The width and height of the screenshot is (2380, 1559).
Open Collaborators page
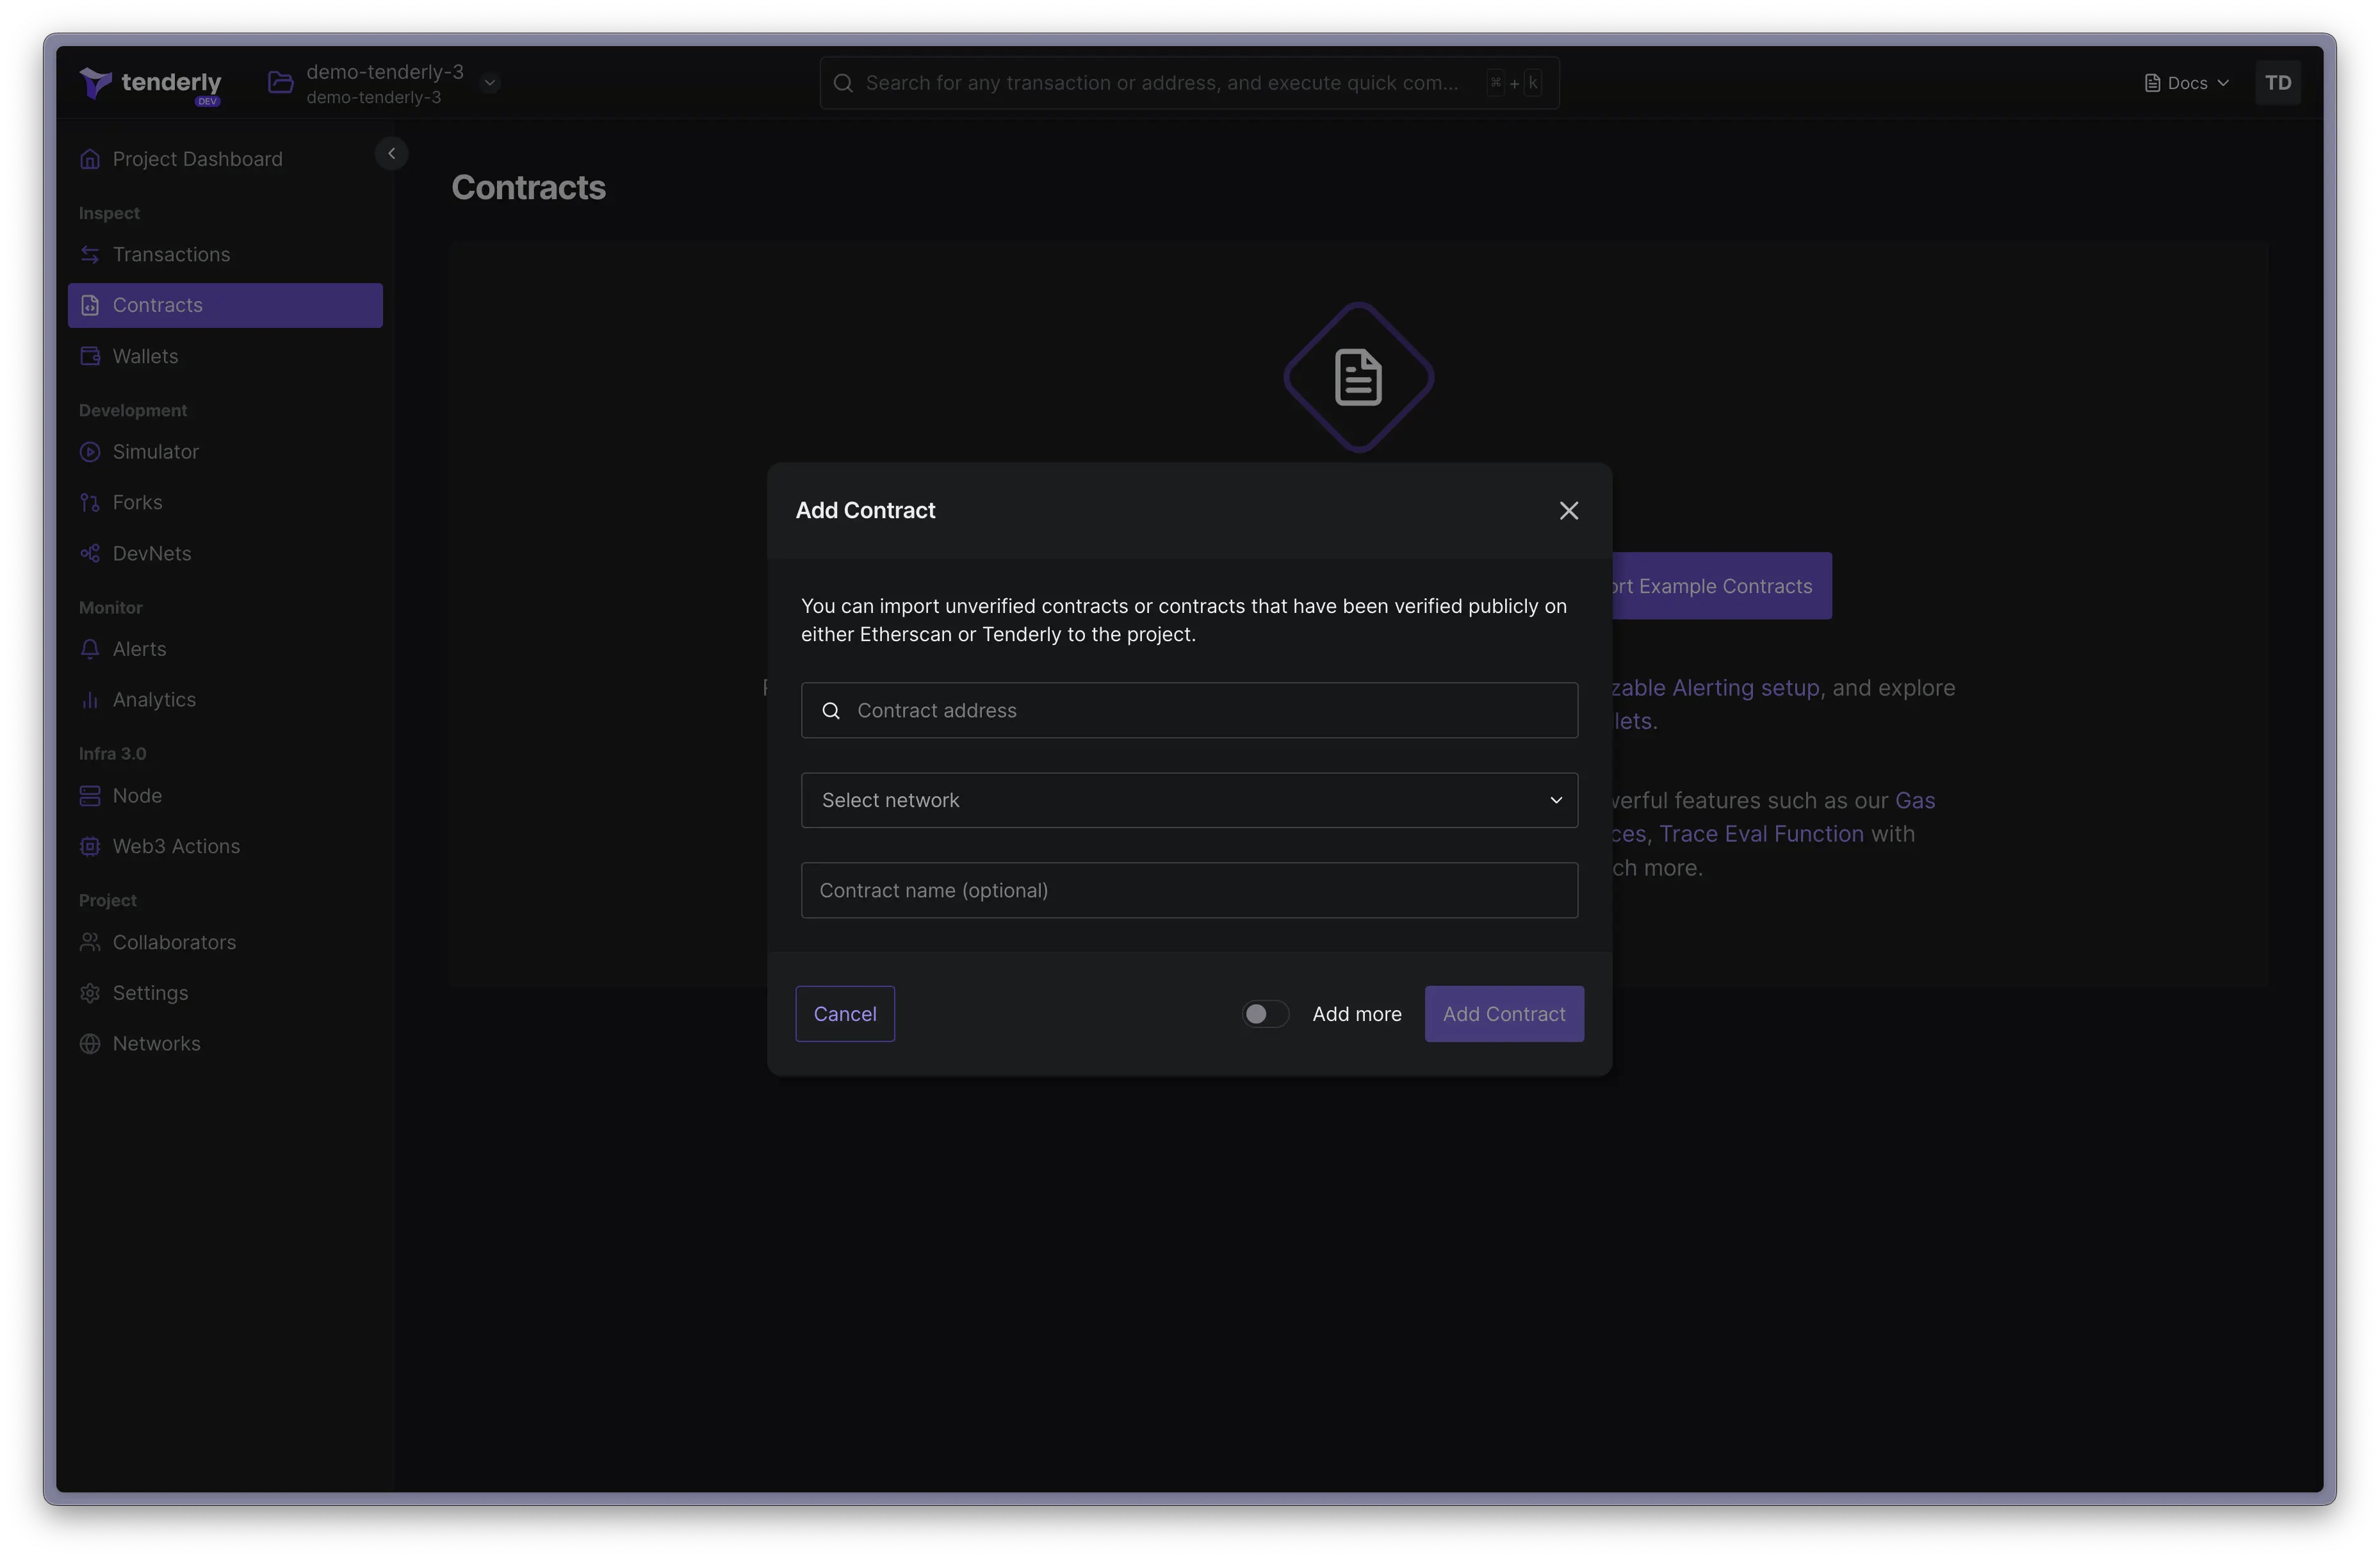[225, 941]
